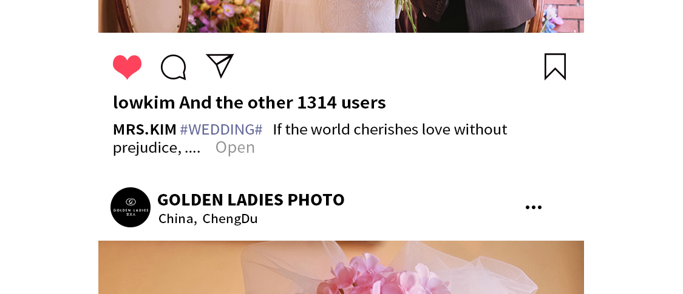Screen dimensions: 683x294
Task: Go to GOLDEN LADIES PHOTO account name
Action: [251, 199]
